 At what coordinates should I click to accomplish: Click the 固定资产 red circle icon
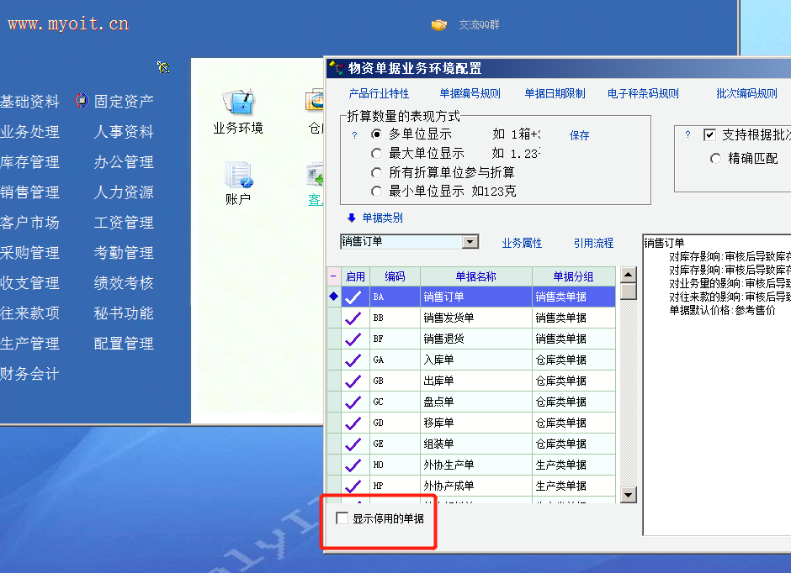click(82, 102)
